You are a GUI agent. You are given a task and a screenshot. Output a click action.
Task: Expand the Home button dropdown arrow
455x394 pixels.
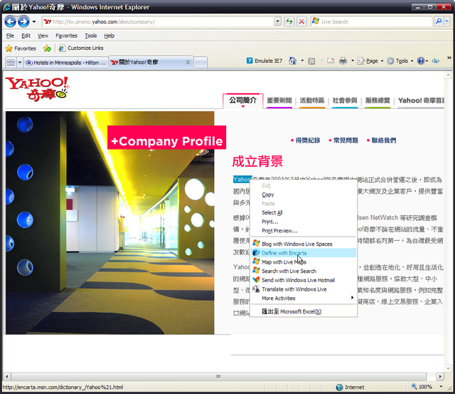[x=302, y=61]
